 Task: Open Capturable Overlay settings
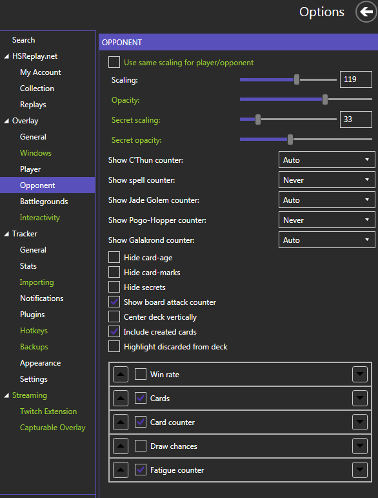coord(53,428)
